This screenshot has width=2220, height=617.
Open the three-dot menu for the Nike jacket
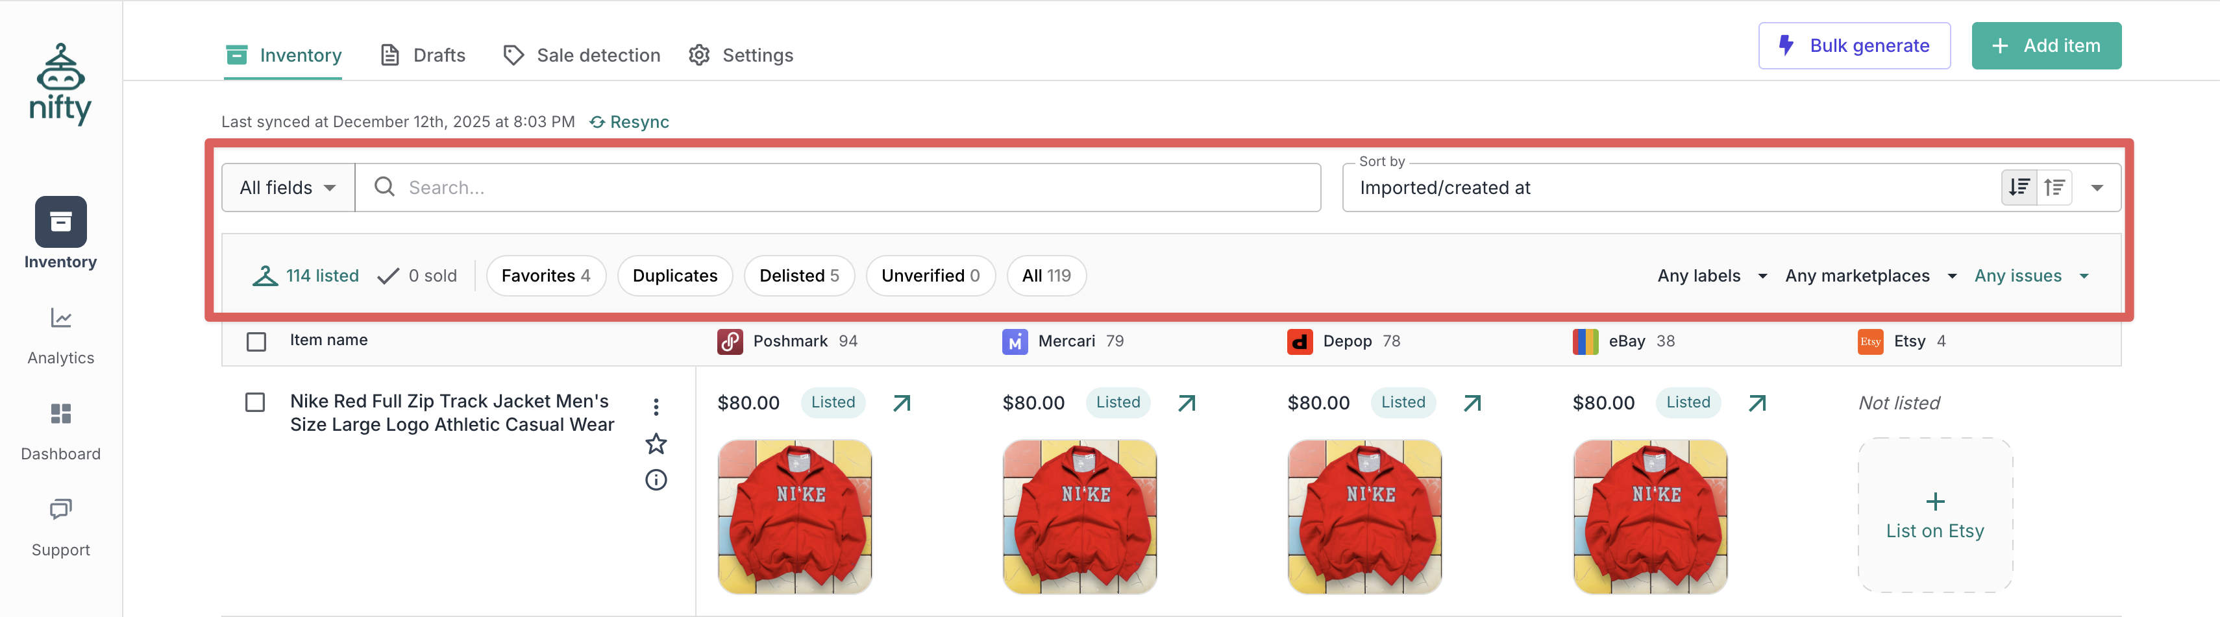pos(656,407)
